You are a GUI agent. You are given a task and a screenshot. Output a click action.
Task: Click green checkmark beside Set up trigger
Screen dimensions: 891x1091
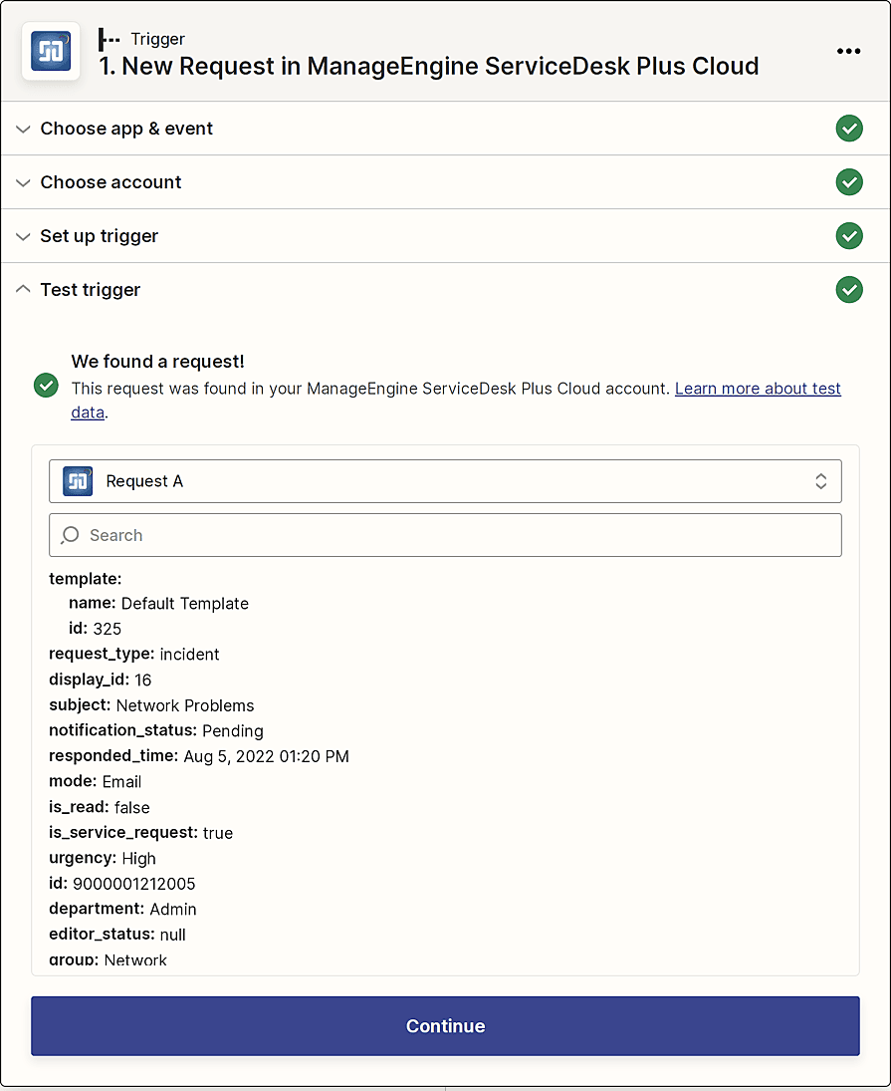848,236
